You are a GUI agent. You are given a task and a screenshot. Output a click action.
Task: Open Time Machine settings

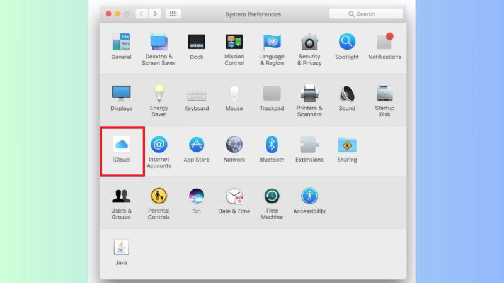[x=272, y=196]
